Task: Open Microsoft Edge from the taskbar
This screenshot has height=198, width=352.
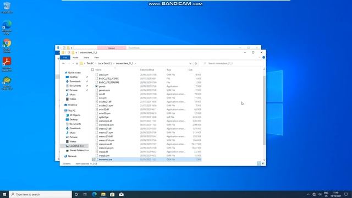Action: click(x=94, y=194)
